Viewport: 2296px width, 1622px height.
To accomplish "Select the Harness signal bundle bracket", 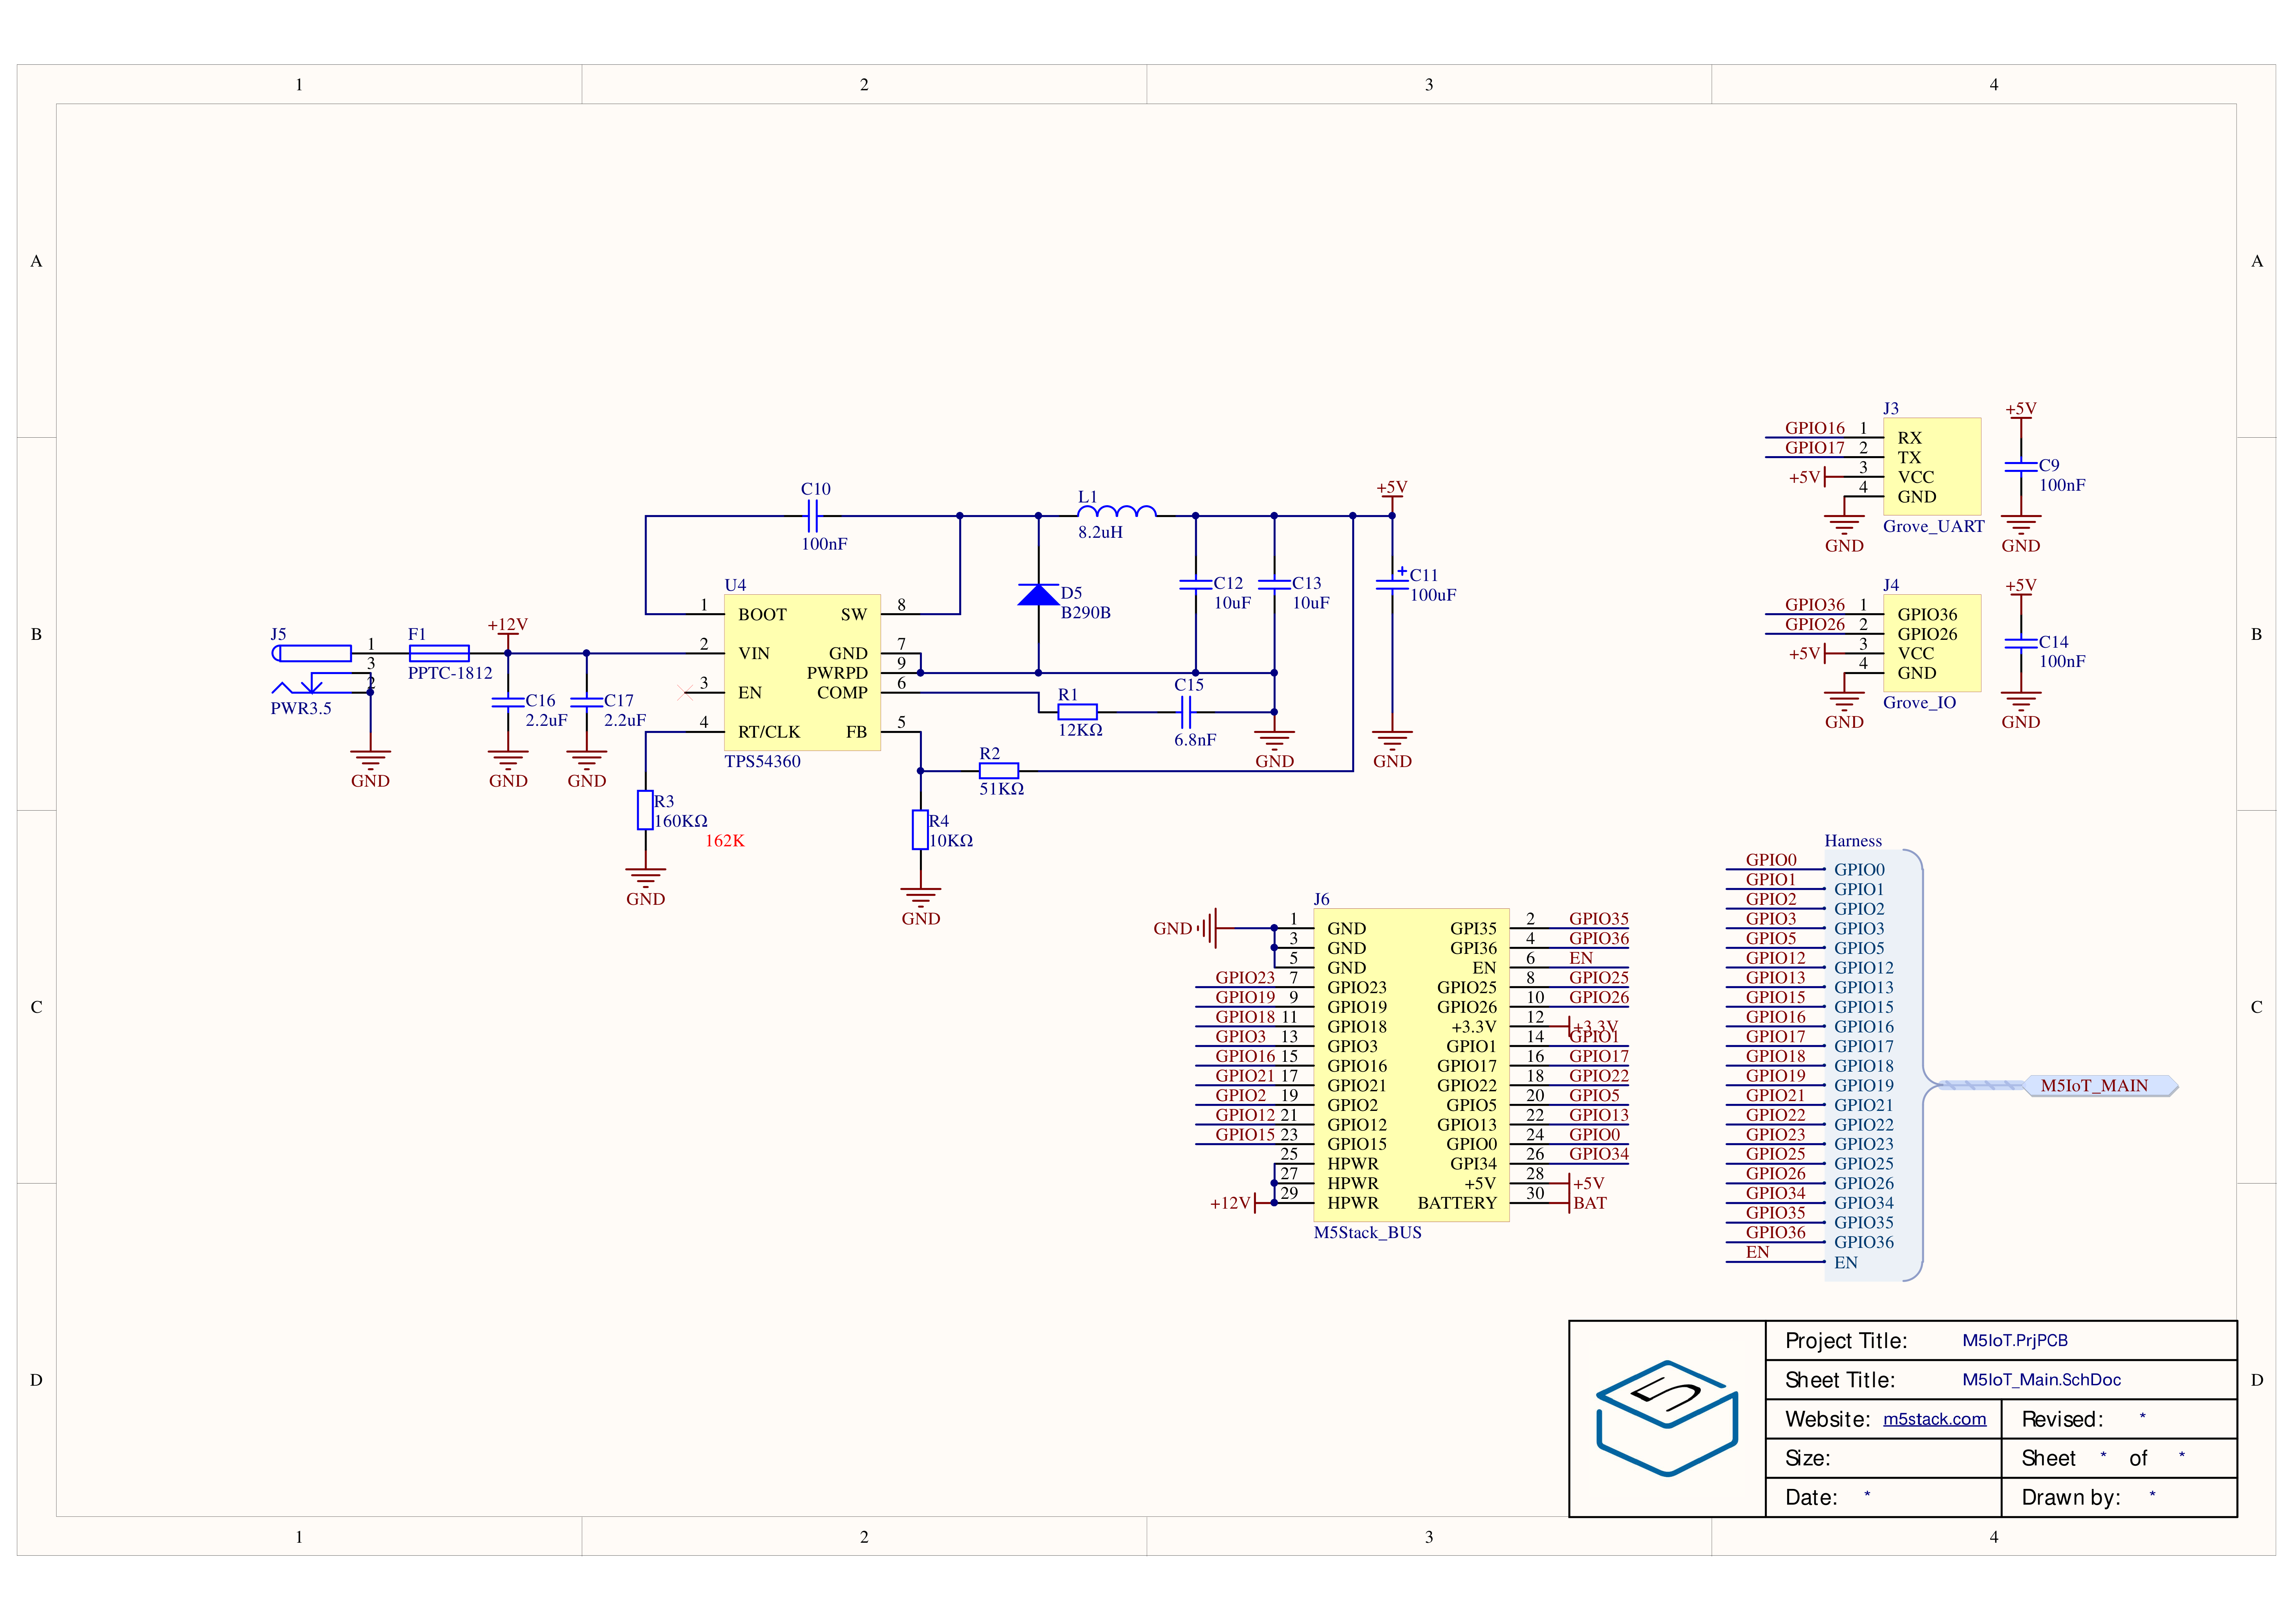I will click(1873, 1065).
